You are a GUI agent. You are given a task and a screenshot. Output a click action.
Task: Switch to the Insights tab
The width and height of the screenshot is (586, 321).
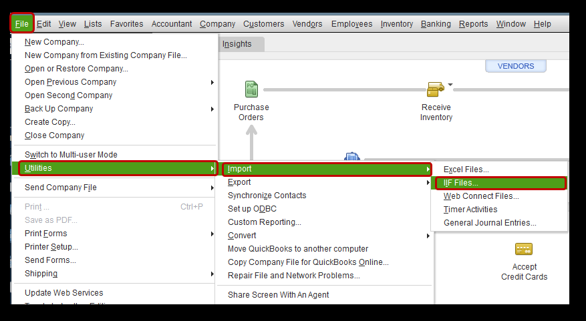pos(237,44)
